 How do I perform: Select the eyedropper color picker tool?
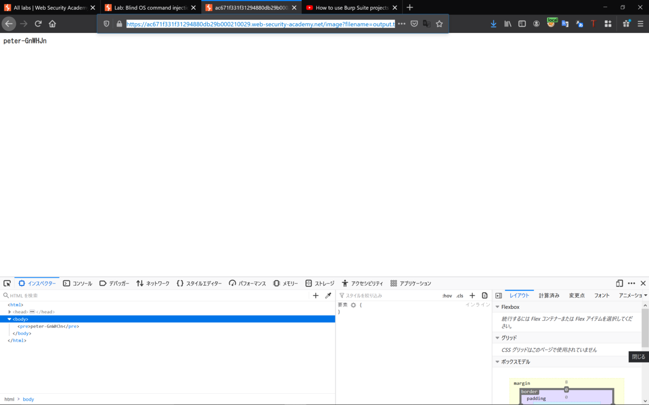pyautogui.click(x=328, y=295)
